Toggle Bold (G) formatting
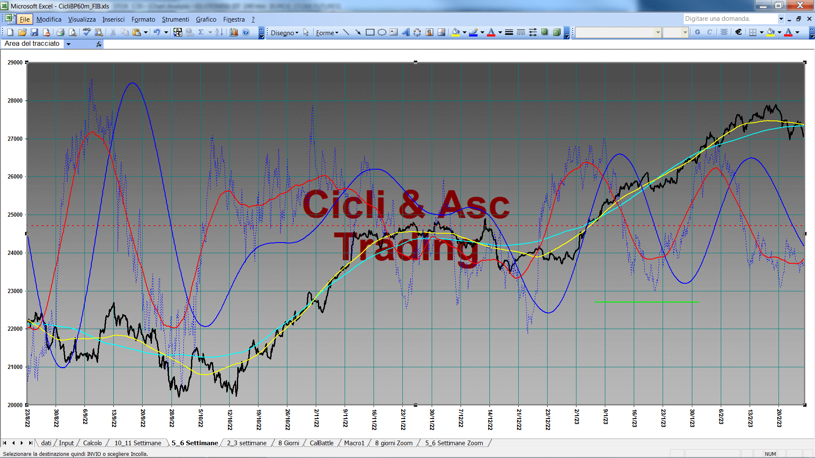 [697, 32]
